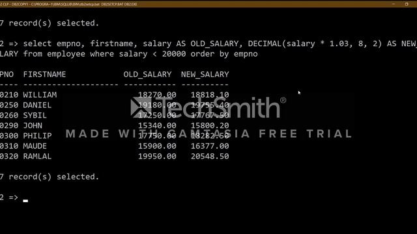Click the top '7 record(s) selected.' line

[x=50, y=23]
